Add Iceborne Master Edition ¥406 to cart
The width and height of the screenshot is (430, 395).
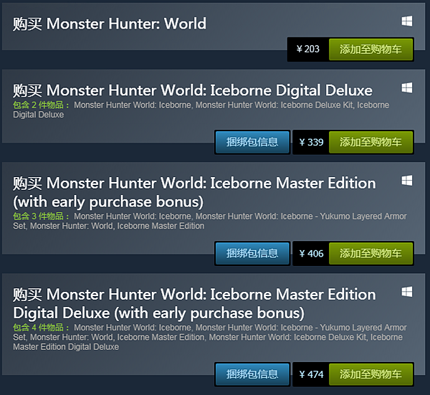371,254
